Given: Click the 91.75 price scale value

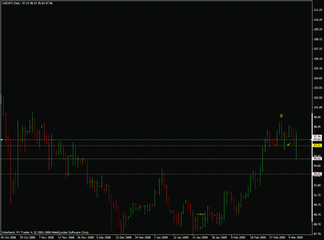Looking at the screenshot, I should tap(317, 195).
